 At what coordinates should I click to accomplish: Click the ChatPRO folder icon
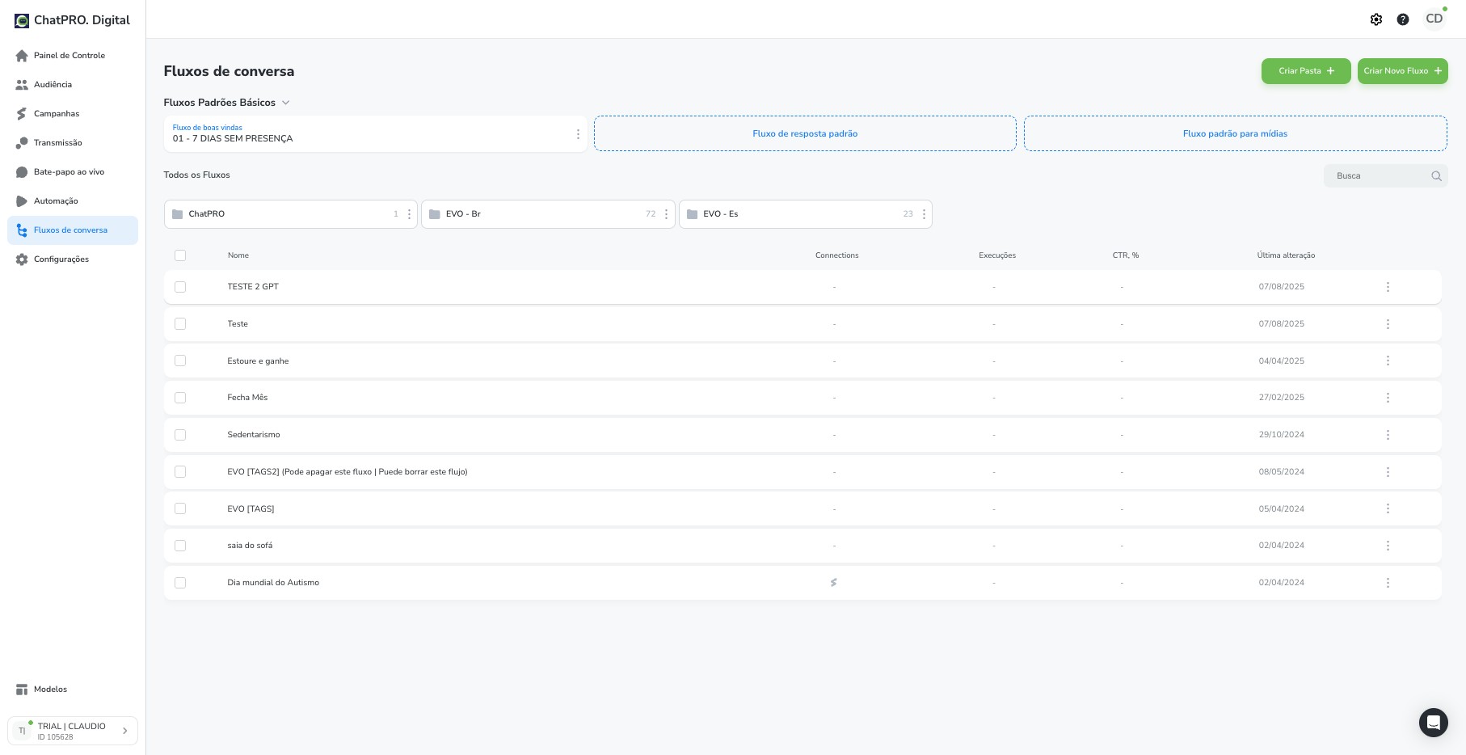(178, 214)
